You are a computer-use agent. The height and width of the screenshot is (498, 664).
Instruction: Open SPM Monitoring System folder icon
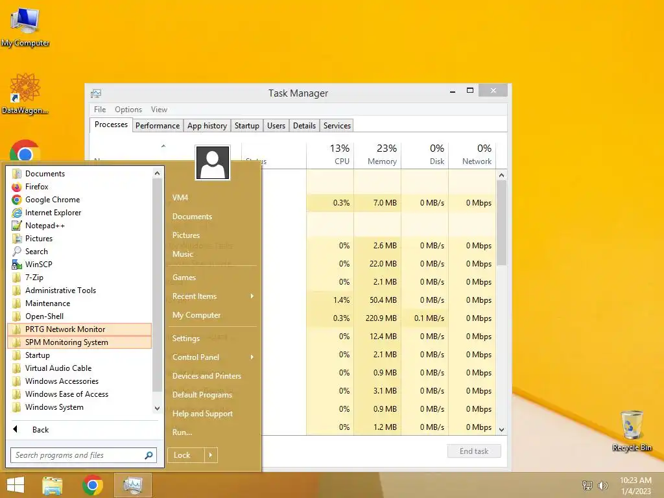[16, 342]
